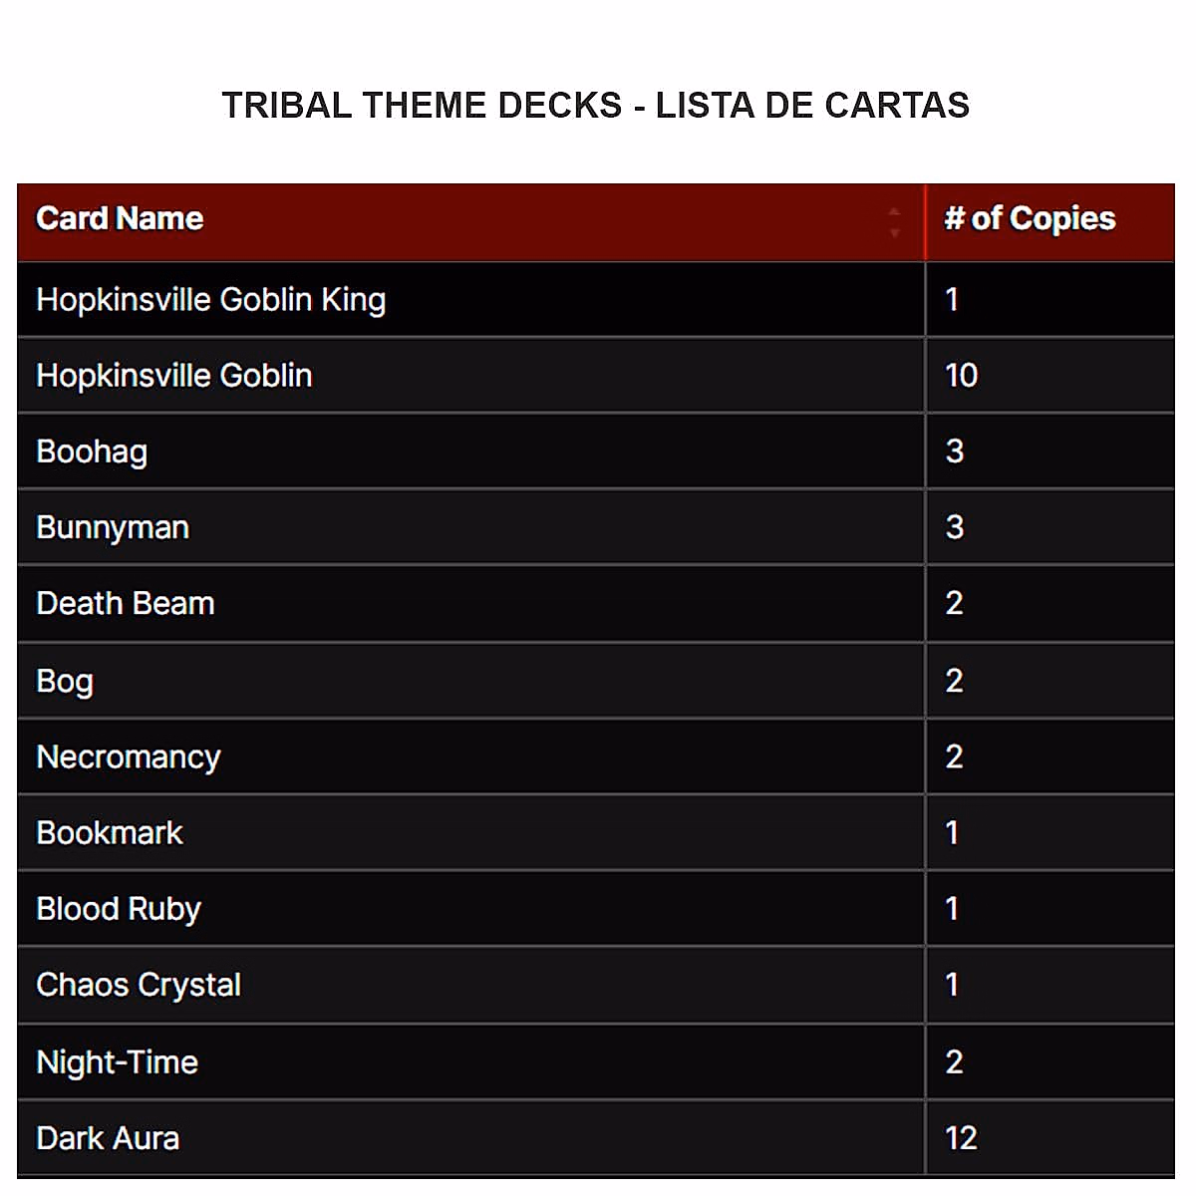Select the Bookmark card name
The height and width of the screenshot is (1196, 1196).
point(110,833)
